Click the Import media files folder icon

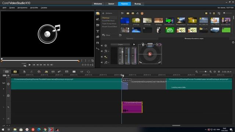pyautogui.click(x=122, y=13)
